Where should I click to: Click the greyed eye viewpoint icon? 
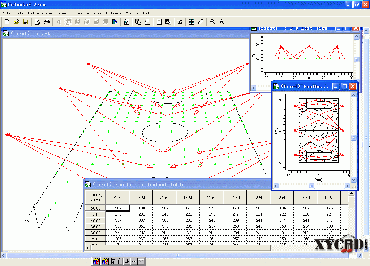pyautogui.click(x=59, y=22)
